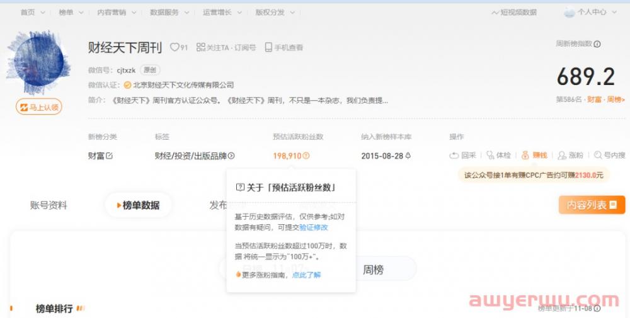Click the edit icon next to 财富 category
630x318 pixels.
[109, 156]
